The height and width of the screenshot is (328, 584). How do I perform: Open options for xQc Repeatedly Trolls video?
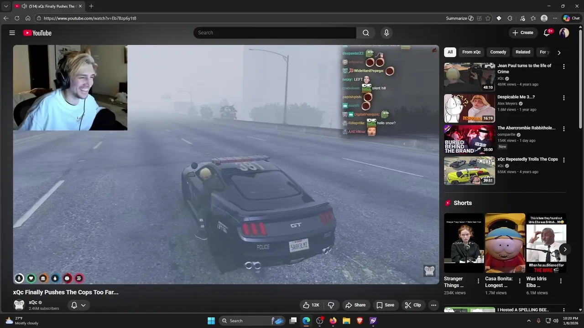click(x=564, y=160)
